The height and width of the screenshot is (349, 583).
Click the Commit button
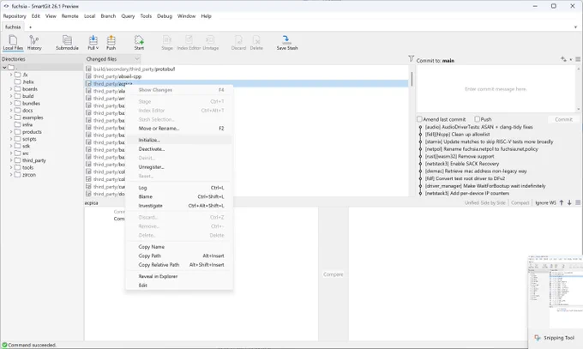(563, 119)
